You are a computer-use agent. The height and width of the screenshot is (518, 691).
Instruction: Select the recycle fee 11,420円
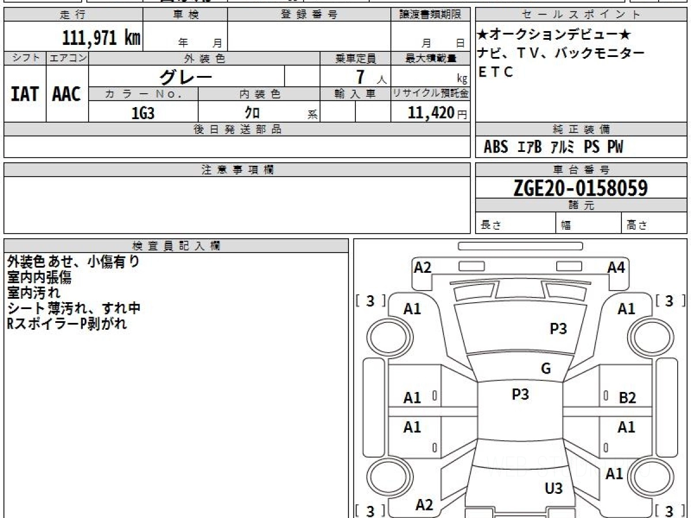point(438,113)
